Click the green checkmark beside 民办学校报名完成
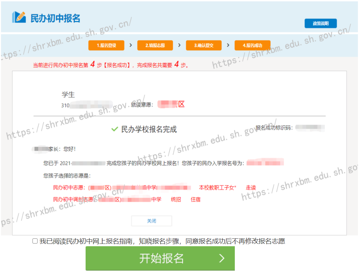This screenshot has width=360, height=274. 115,129
